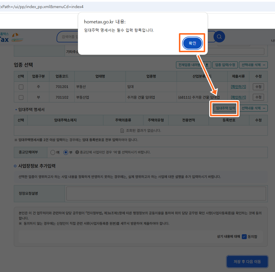Click 저장 후 다음 이동

pyautogui.click(x=247, y=262)
